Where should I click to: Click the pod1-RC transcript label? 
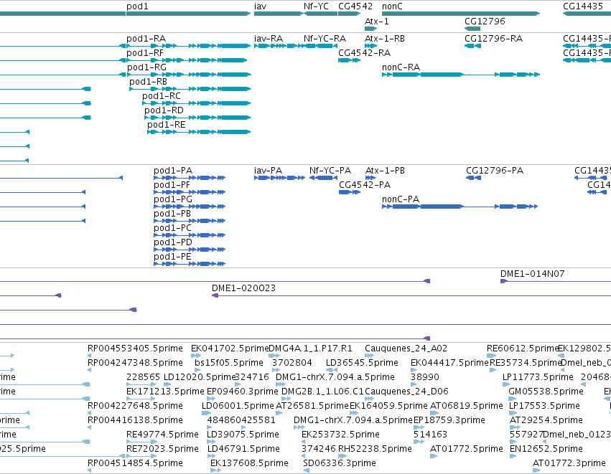click(162, 96)
